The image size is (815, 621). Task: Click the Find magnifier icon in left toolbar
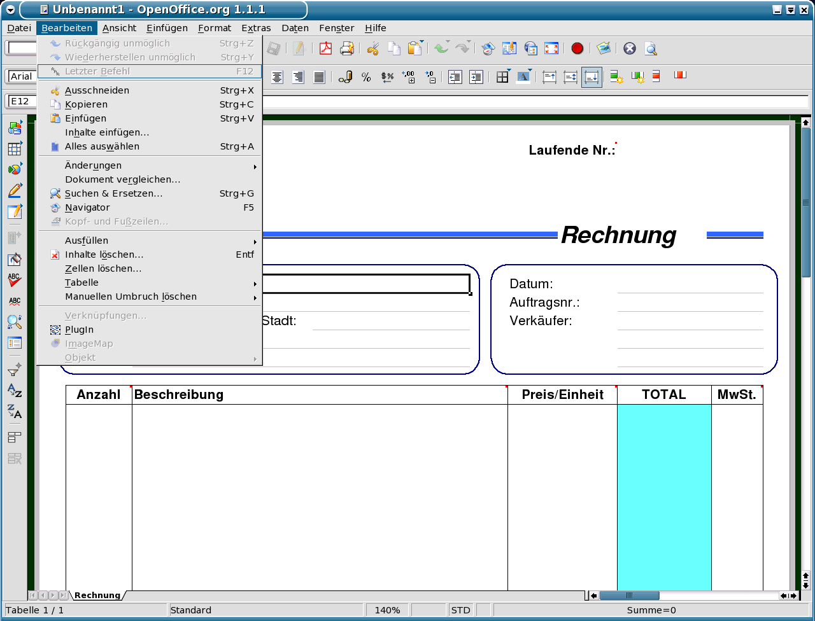(x=15, y=322)
